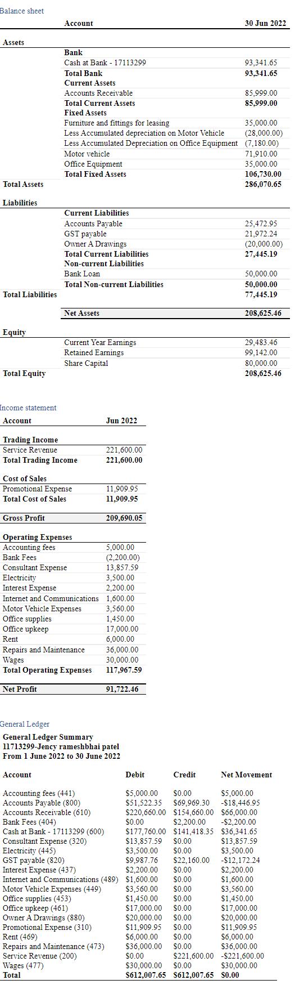Open the Balance sheet link
This screenshot has height=989, width=295.
pos(22,11)
